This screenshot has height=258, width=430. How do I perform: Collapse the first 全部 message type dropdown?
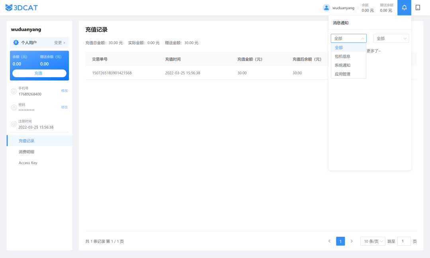348,39
